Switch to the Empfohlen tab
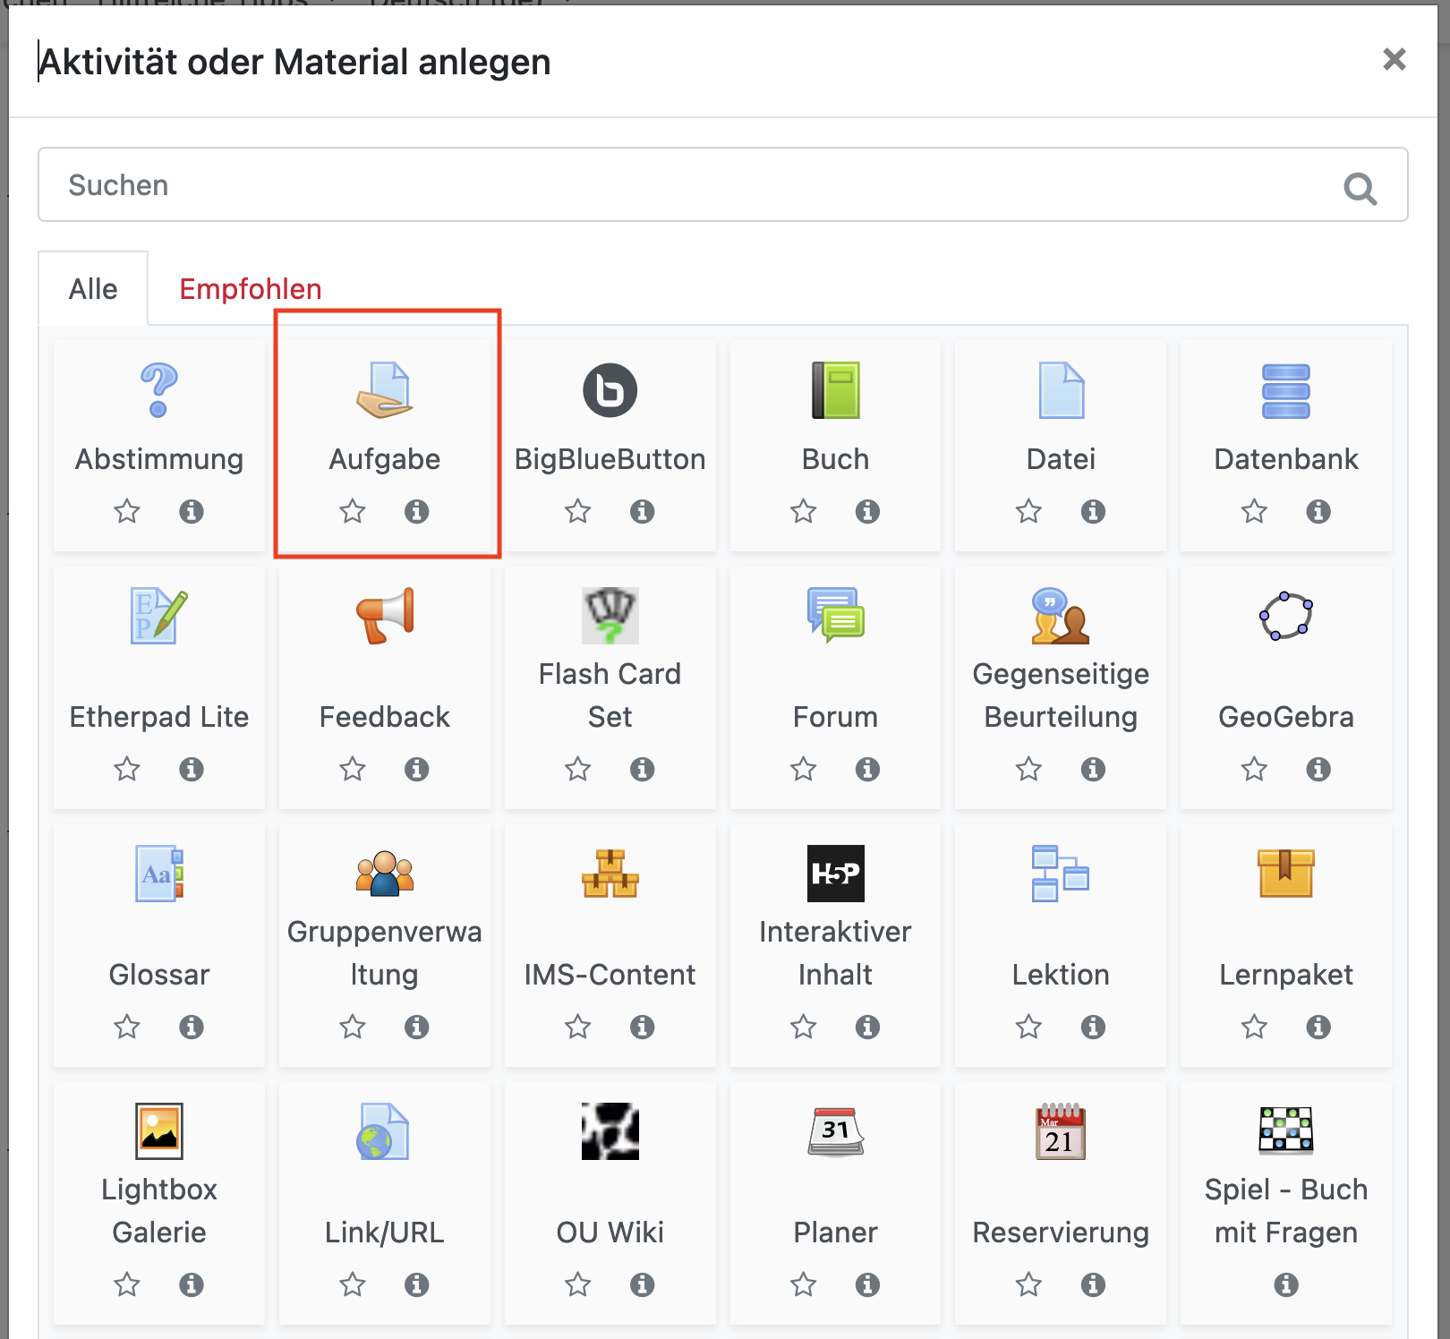 tap(251, 288)
